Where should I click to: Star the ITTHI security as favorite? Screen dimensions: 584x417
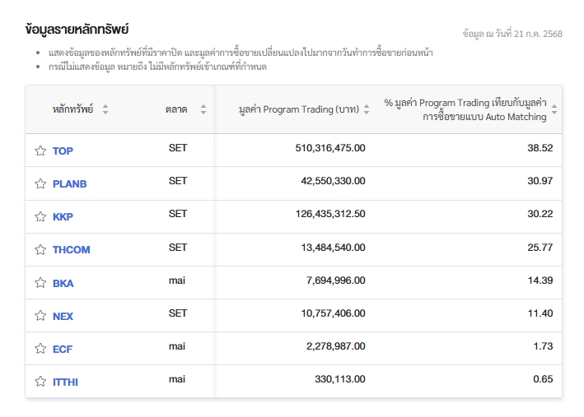point(40,382)
